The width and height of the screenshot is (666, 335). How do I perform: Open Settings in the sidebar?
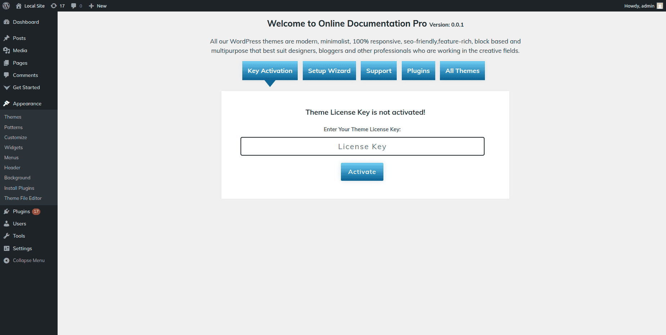[22, 248]
